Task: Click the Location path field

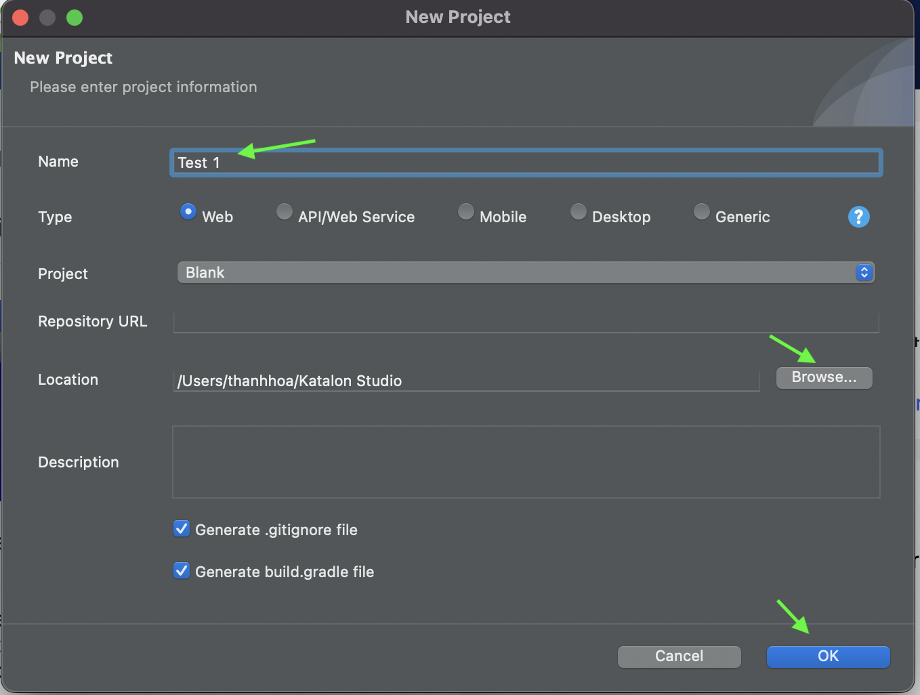Action: (x=466, y=381)
